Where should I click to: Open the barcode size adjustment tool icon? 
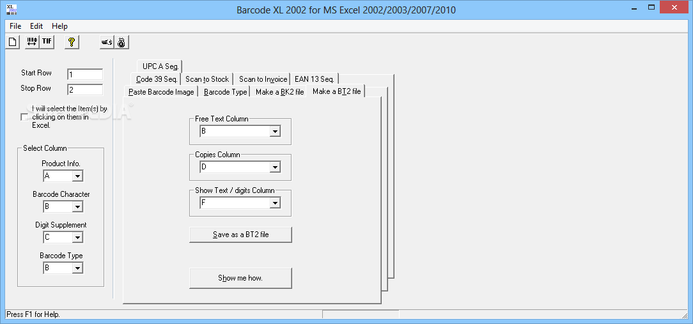tap(32, 42)
